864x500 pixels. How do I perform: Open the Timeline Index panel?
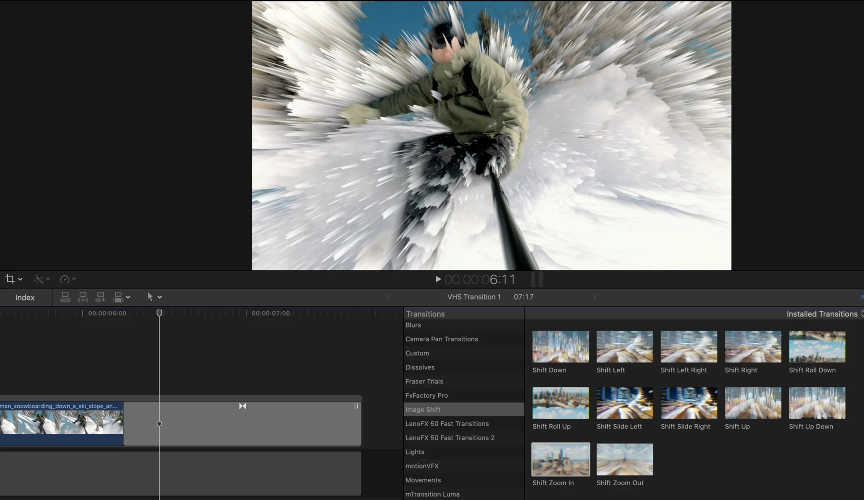pyautogui.click(x=25, y=297)
